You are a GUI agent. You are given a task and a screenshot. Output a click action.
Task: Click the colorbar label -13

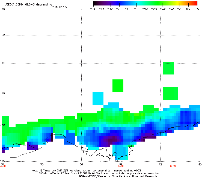click(101, 9)
